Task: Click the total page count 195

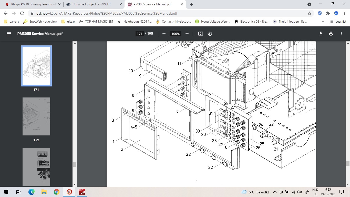Action: pos(150,34)
